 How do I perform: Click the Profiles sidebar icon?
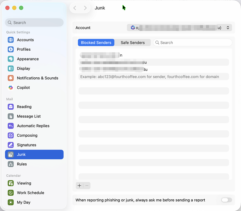(11, 49)
